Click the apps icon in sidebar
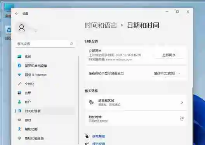This screenshot has height=145, width=205. [19, 93]
